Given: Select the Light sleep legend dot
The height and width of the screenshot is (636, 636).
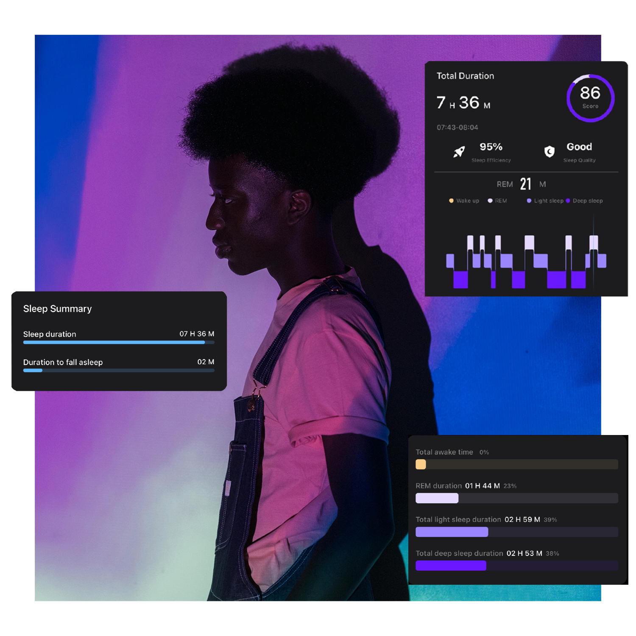Looking at the screenshot, I should [x=529, y=201].
